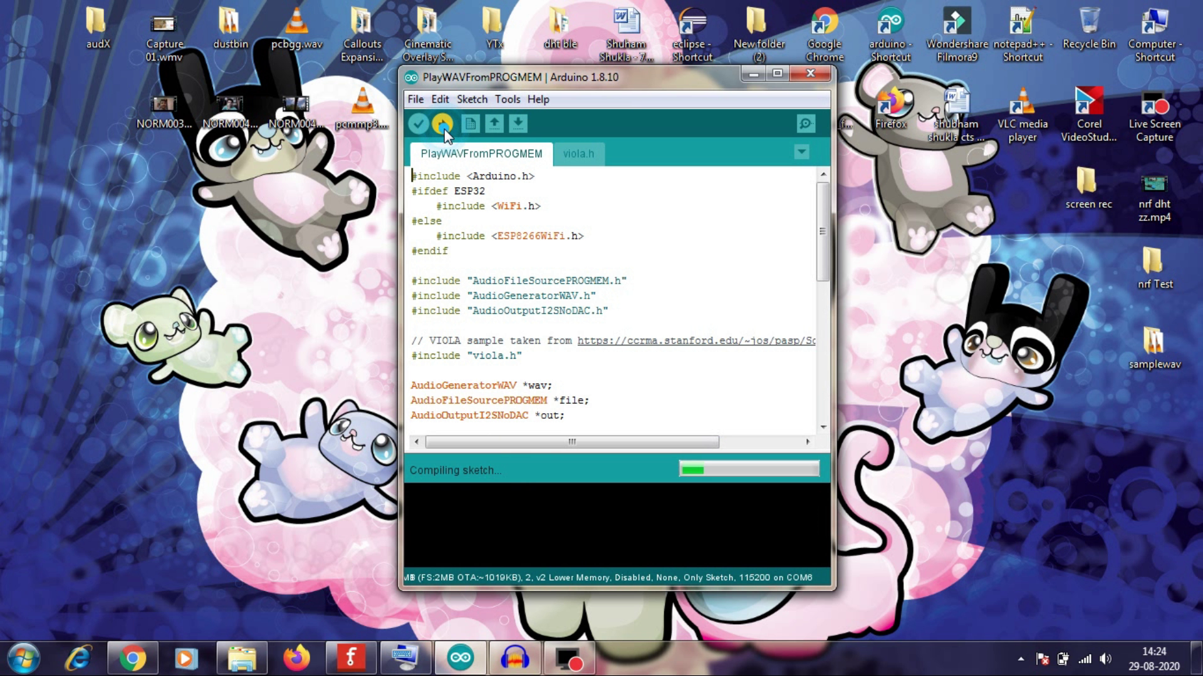This screenshot has height=676, width=1203.
Task: Click on 'AudioGeneratorWAV *wav;' code line
Action: pos(481,386)
